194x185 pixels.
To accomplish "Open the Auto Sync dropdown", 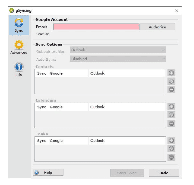I will pos(118,59).
